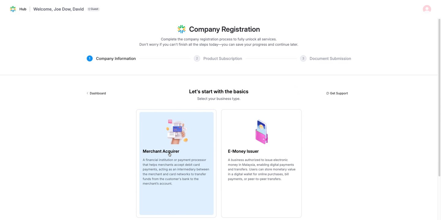
Task: Switch to the Document Submission step label
Action: click(330, 58)
